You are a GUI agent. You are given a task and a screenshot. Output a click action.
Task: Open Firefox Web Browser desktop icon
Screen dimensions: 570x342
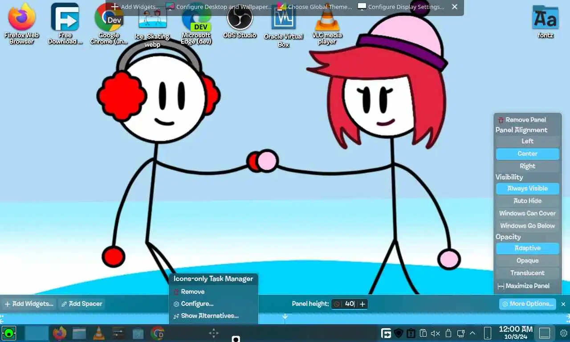(x=21, y=24)
